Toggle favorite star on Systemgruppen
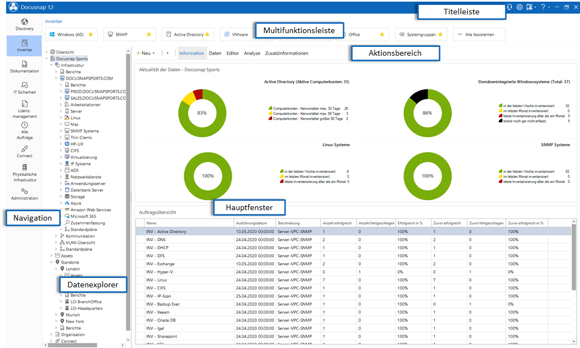This screenshot has height=348, width=580. (x=440, y=34)
